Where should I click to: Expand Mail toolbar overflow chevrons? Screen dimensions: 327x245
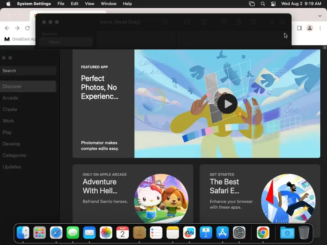click(272, 22)
